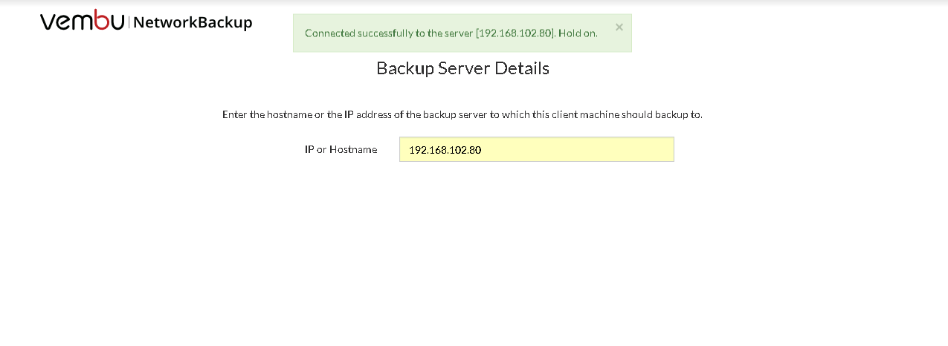This screenshot has height=346, width=948.
Task: Click the empty right side of hostname field
Action: tap(595, 149)
